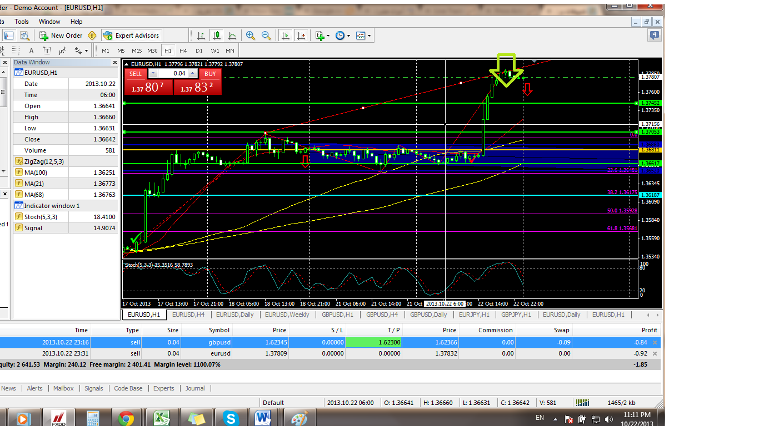Switch to D1 timeframe

point(199,50)
